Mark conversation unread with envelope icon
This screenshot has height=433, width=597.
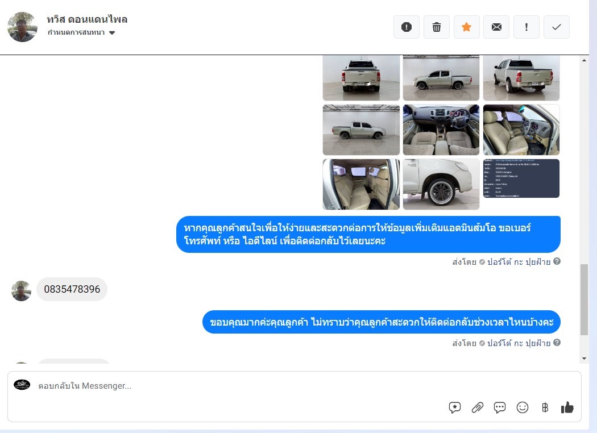[496, 27]
